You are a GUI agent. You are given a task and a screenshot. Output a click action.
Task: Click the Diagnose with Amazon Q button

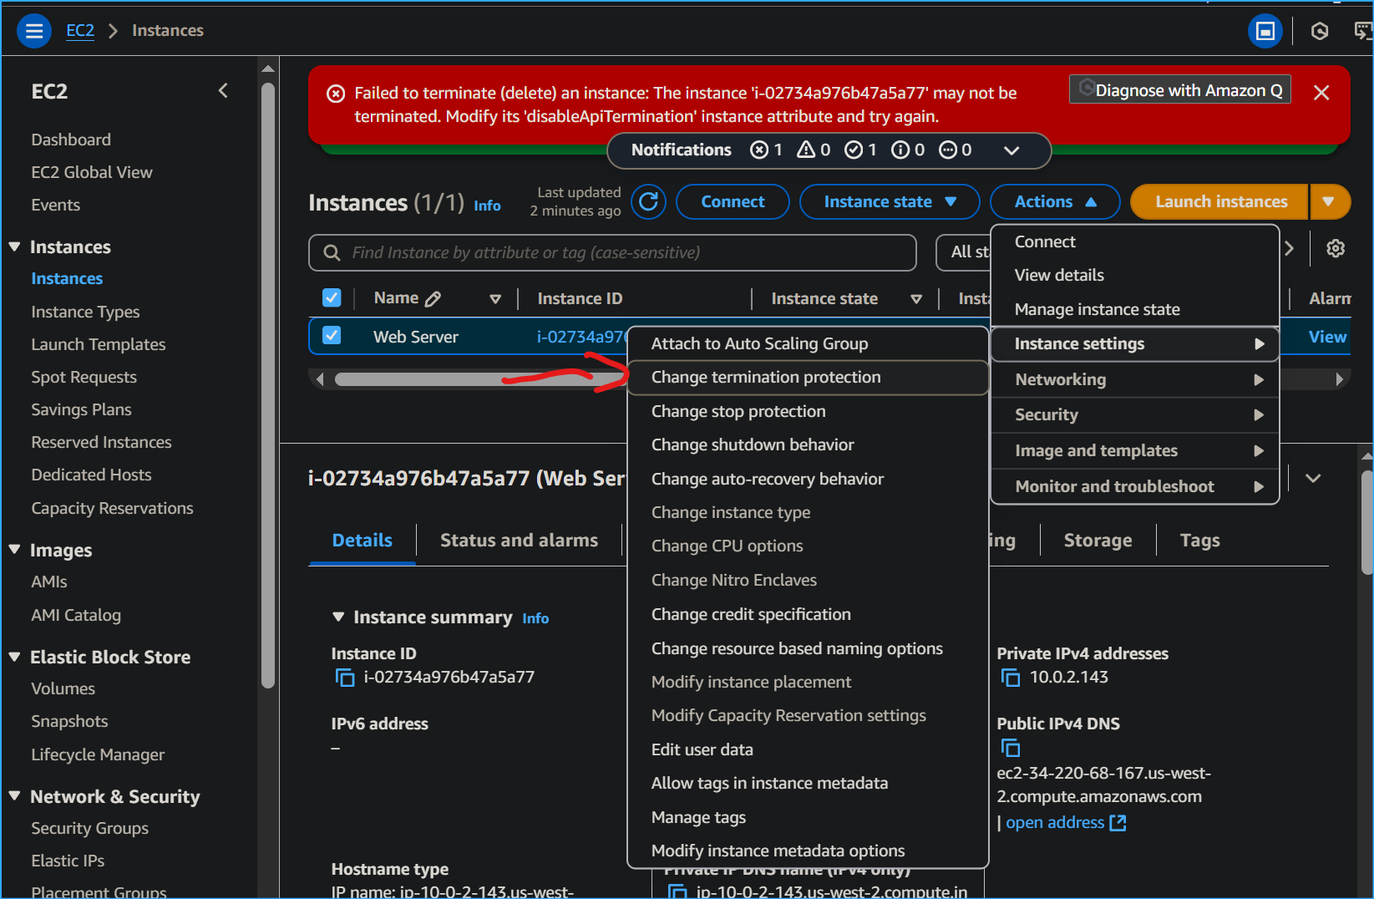click(1179, 89)
